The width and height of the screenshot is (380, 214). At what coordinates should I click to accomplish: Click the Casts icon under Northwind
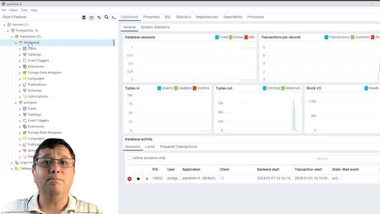pyautogui.click(x=25, y=49)
